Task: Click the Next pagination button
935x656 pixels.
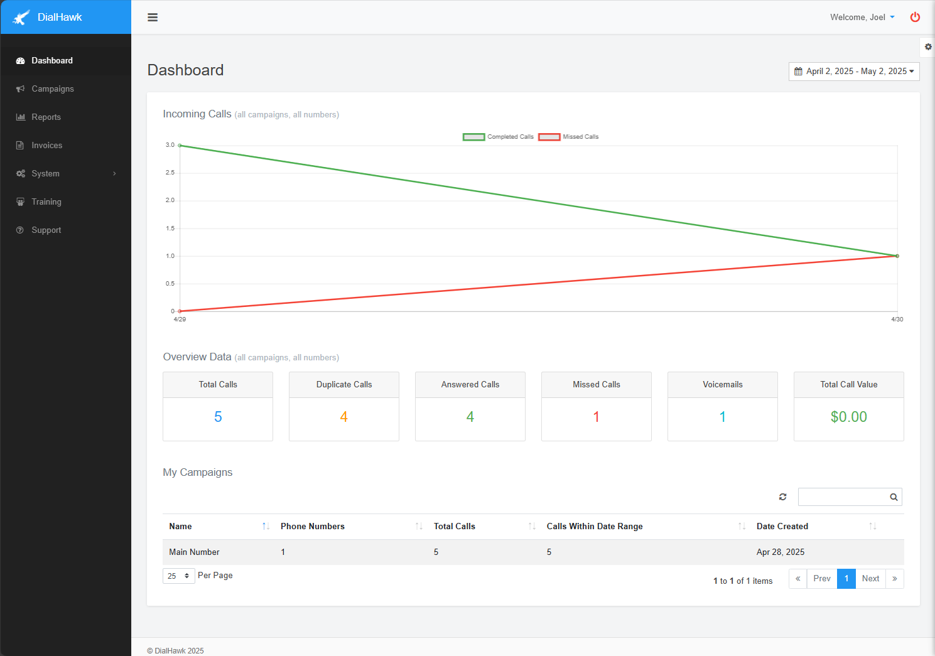Action: pyautogui.click(x=870, y=578)
